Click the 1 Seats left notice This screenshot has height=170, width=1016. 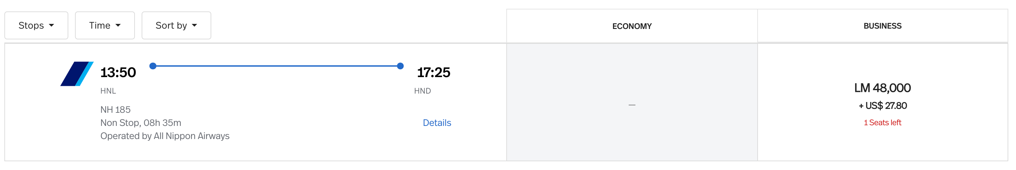point(882,123)
